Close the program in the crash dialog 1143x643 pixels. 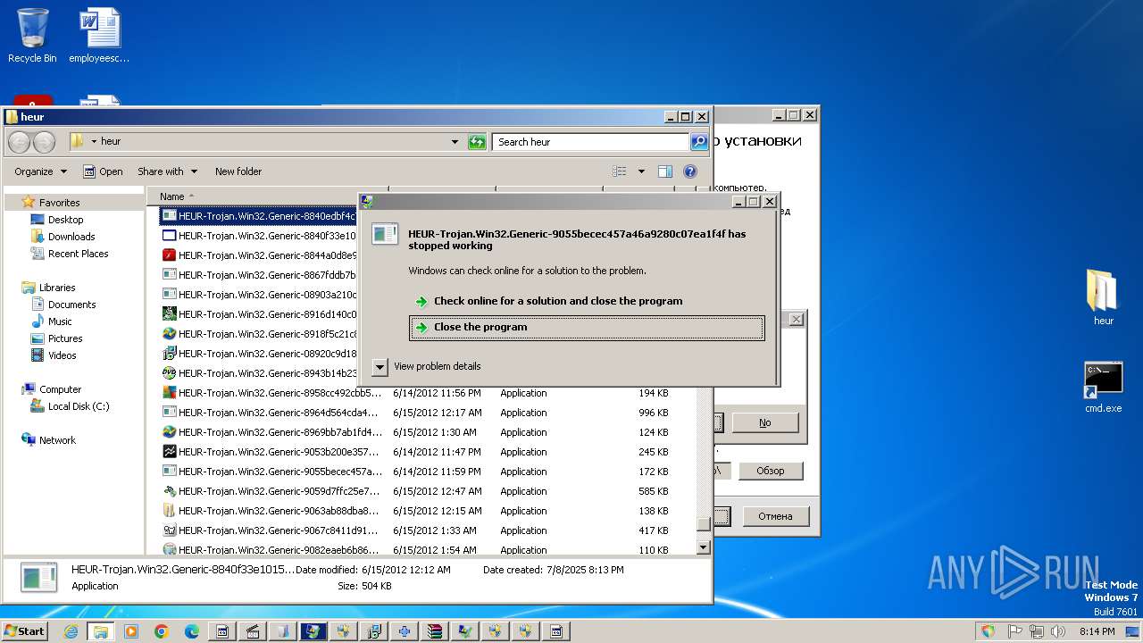tap(587, 328)
